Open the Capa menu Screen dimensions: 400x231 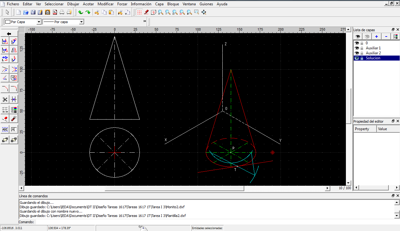(159, 4)
